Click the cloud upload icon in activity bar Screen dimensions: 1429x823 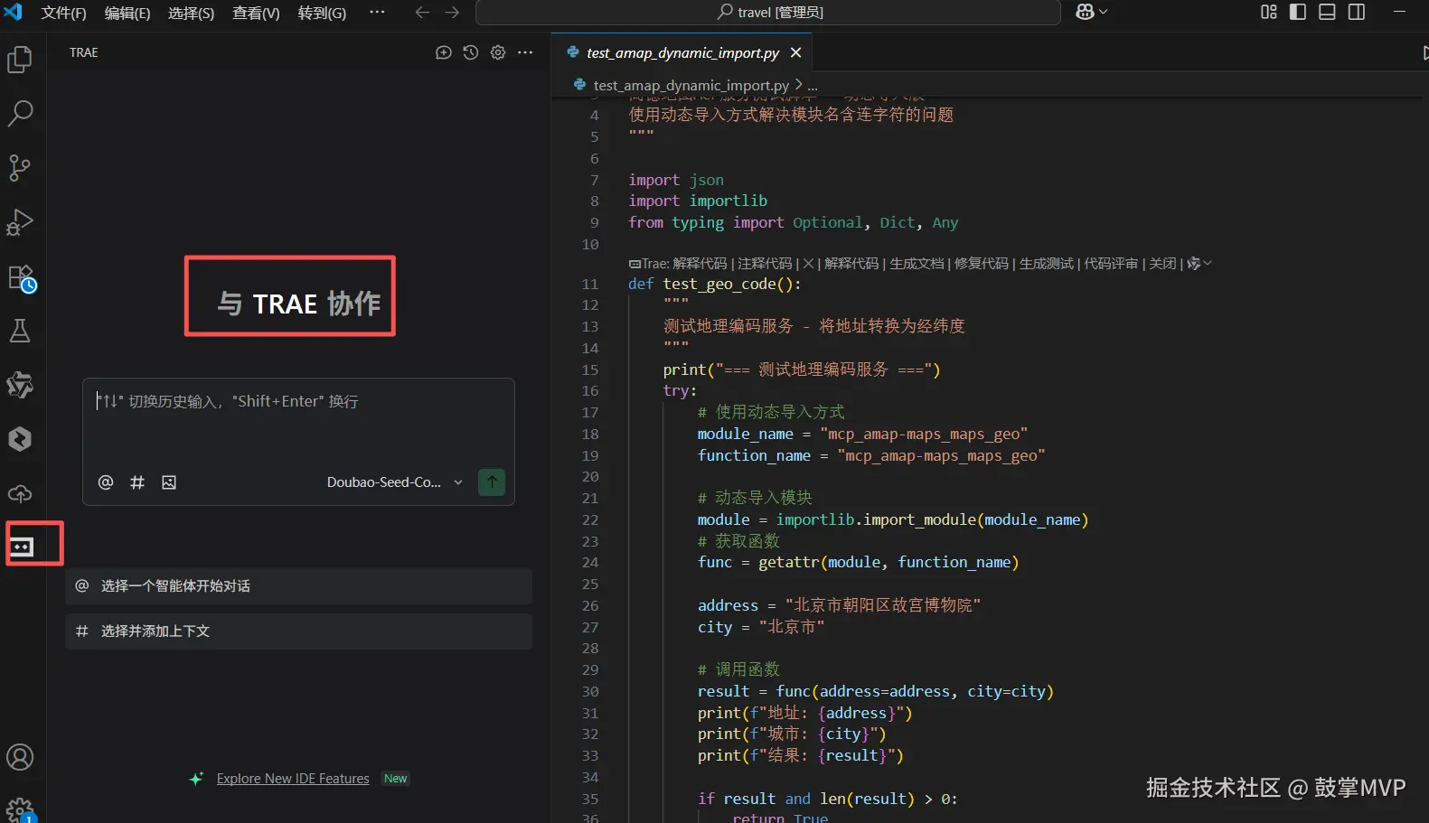click(x=20, y=493)
